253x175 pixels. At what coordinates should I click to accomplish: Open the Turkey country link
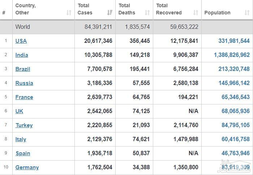pyautogui.click(x=24, y=125)
